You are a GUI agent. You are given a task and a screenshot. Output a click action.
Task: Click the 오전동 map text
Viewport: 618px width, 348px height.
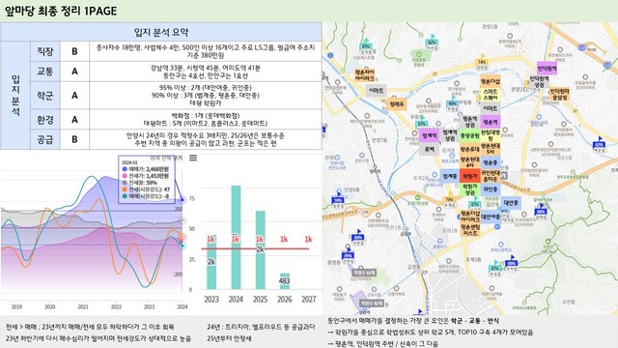569,302
